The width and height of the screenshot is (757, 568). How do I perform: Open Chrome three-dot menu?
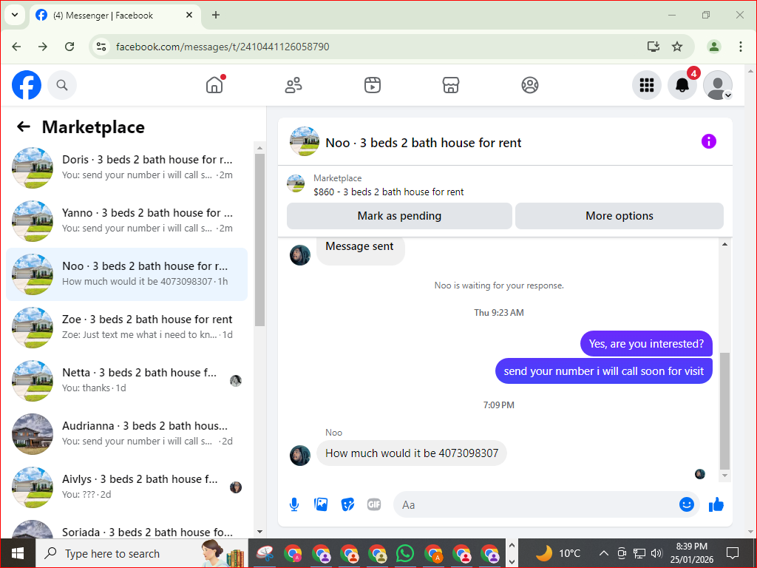740,47
